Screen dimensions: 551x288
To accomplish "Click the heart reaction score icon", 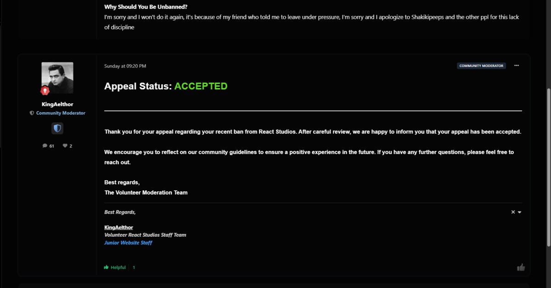I will 65,146.
